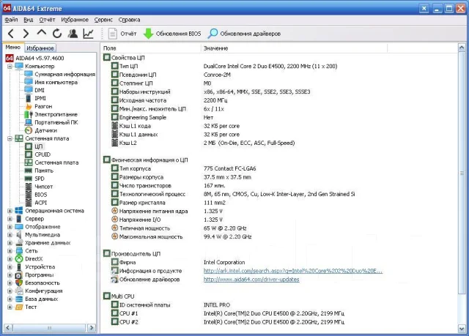Switch to the Меню sidebar tab
The width and height of the screenshot is (469, 336).
pyautogui.click(x=13, y=47)
